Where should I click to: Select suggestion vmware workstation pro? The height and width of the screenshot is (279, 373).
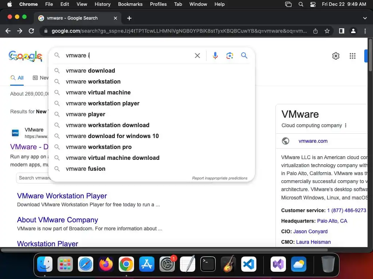pyautogui.click(x=152, y=147)
